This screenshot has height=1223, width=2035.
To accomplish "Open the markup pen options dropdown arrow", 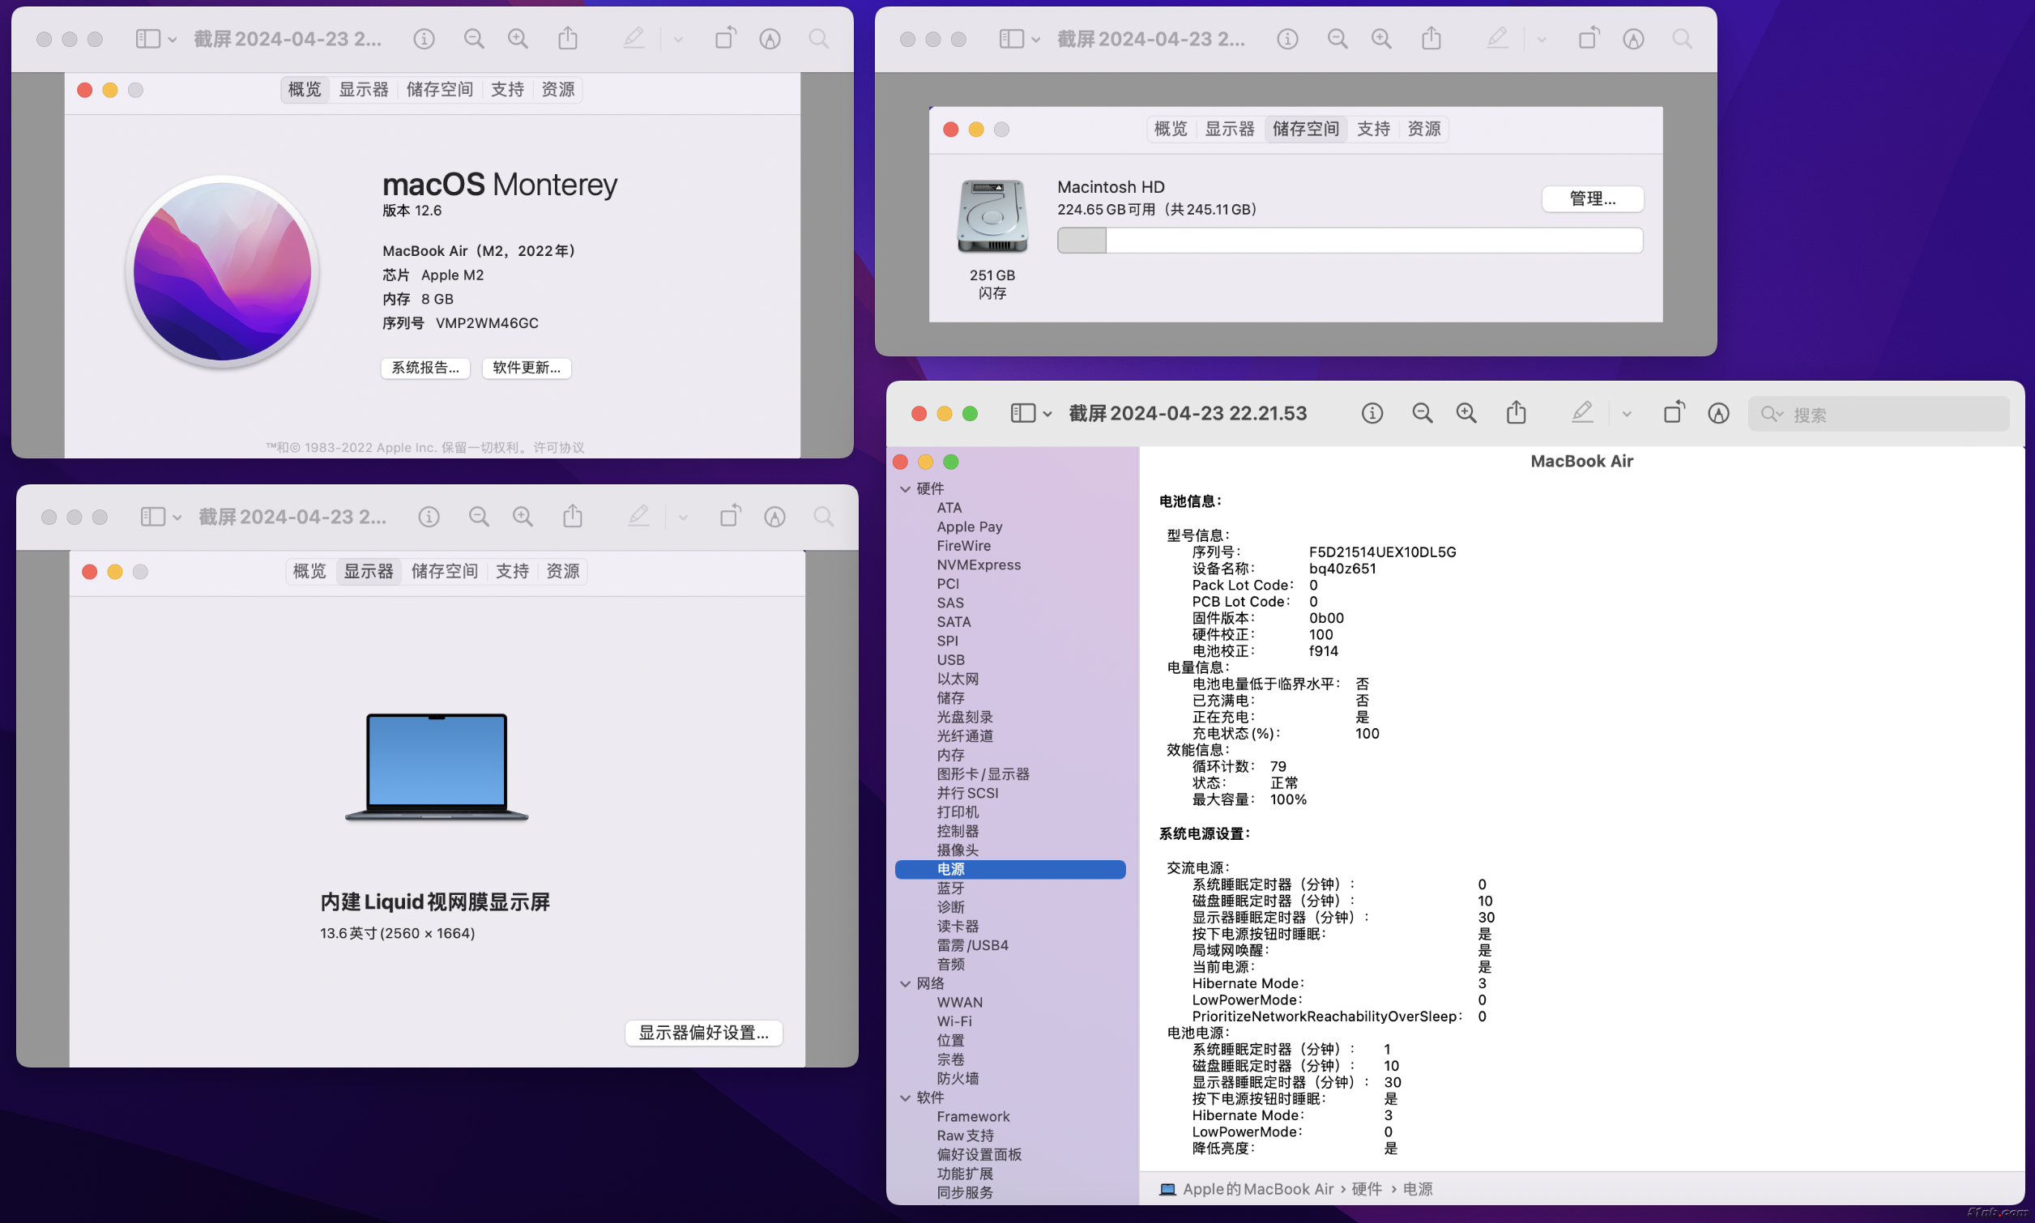I will [x=1626, y=415].
